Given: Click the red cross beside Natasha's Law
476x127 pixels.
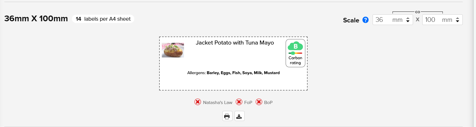Looking at the screenshot, I should point(198,102).
